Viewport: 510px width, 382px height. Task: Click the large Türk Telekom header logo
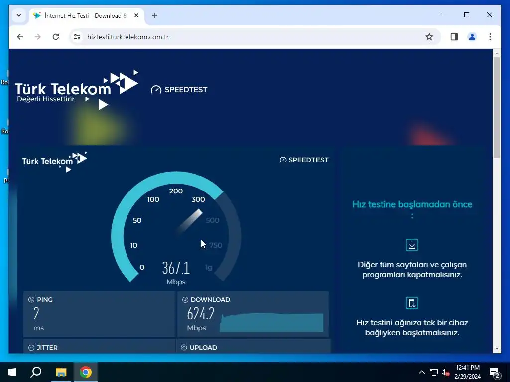[77, 91]
